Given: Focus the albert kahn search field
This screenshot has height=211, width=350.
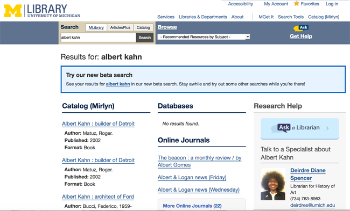Looking at the screenshot, I should tap(98, 38).
